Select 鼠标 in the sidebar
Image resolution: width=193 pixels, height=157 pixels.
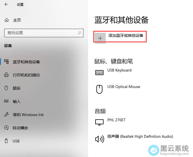click(17, 88)
